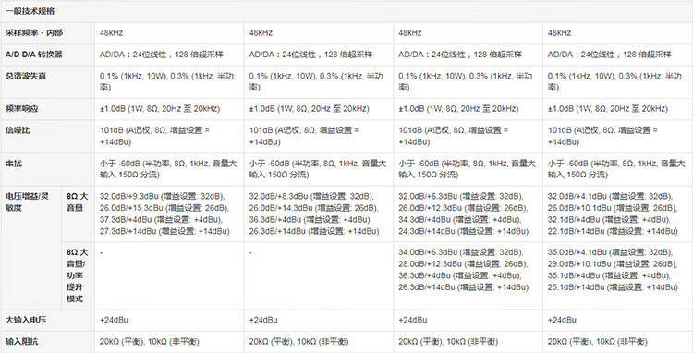The image size is (693, 353).
Task: Click the value 32.0dB/+8.3dBu
Action: (278, 196)
